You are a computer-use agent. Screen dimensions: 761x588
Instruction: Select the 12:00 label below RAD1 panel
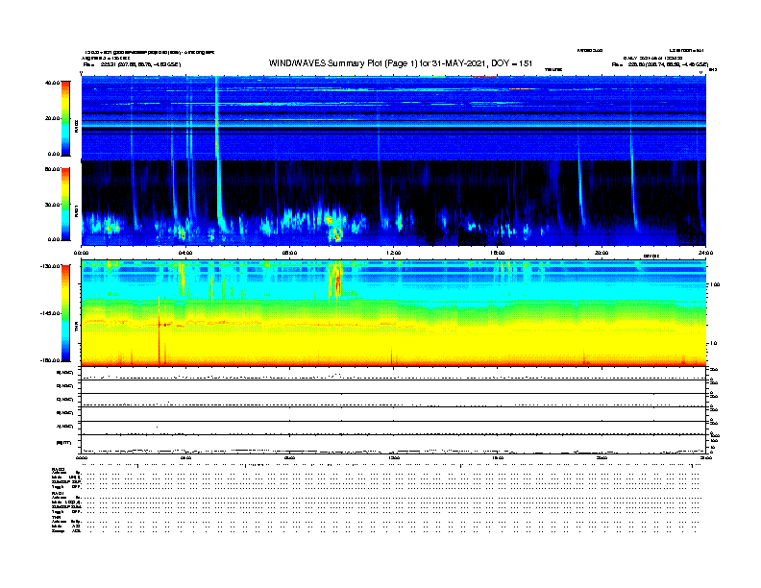393,253
